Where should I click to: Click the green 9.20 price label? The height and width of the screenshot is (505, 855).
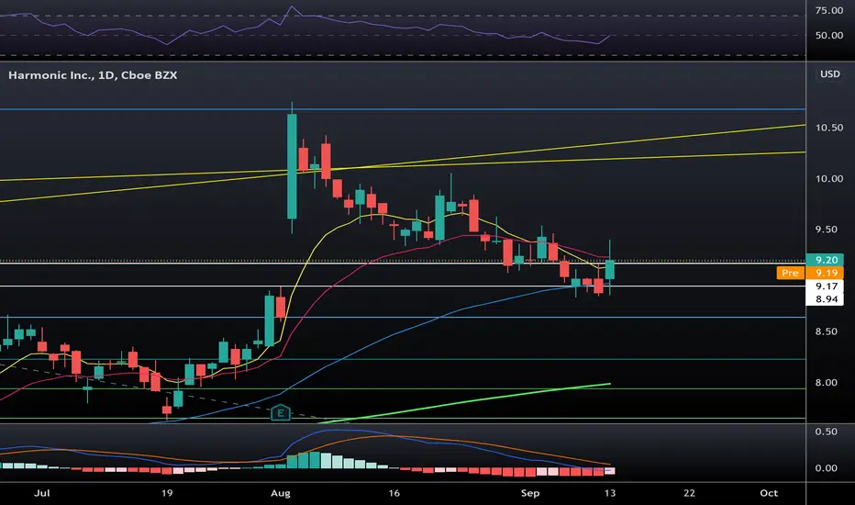point(825,260)
